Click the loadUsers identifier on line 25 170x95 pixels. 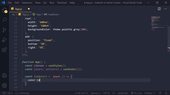(40, 77)
